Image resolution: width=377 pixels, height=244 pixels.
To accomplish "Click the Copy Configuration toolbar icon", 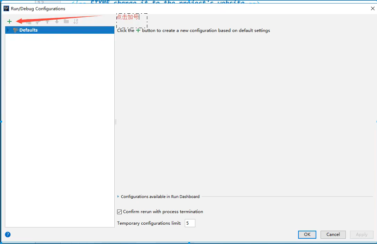I will click(x=29, y=22).
